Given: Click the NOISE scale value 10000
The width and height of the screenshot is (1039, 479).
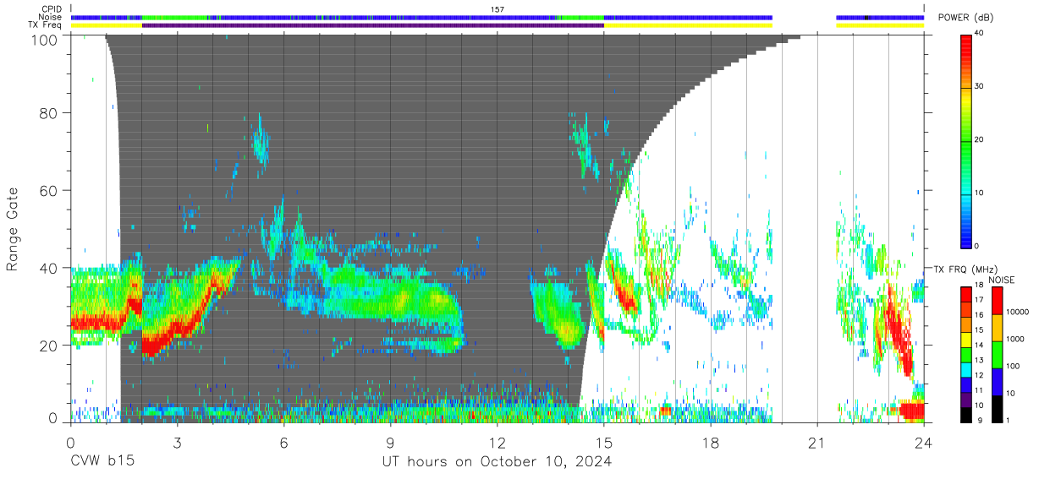Looking at the screenshot, I should [1020, 312].
